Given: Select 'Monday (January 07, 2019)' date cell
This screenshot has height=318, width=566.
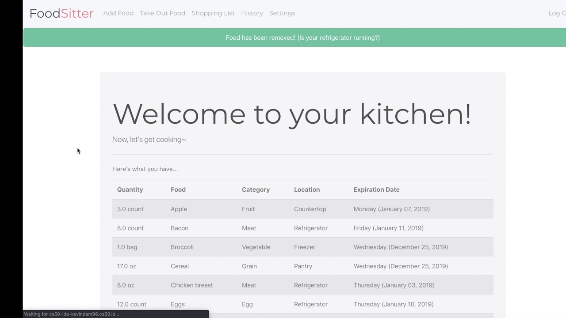Looking at the screenshot, I should pos(392,209).
